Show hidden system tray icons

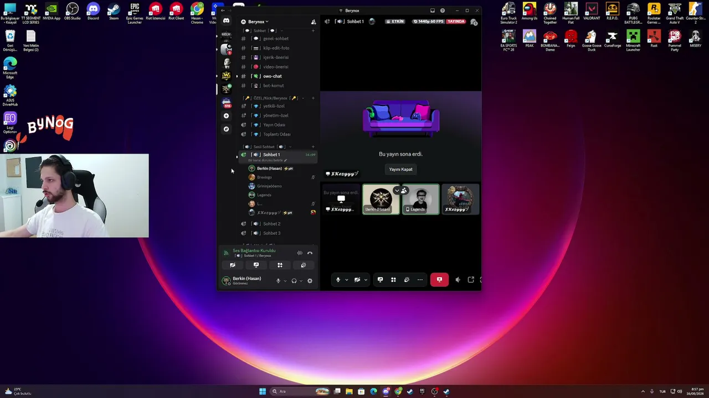click(643, 391)
